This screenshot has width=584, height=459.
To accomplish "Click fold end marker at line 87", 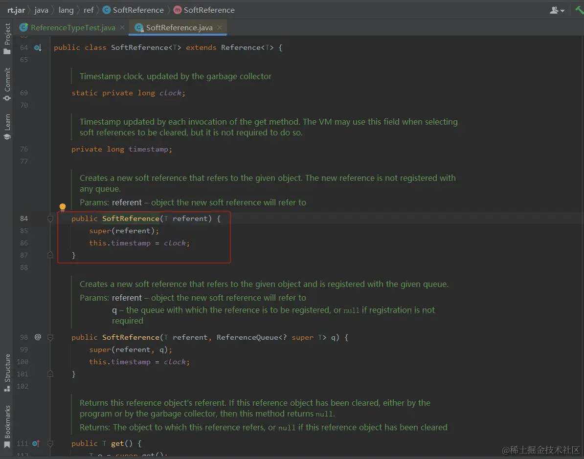I will [x=50, y=255].
